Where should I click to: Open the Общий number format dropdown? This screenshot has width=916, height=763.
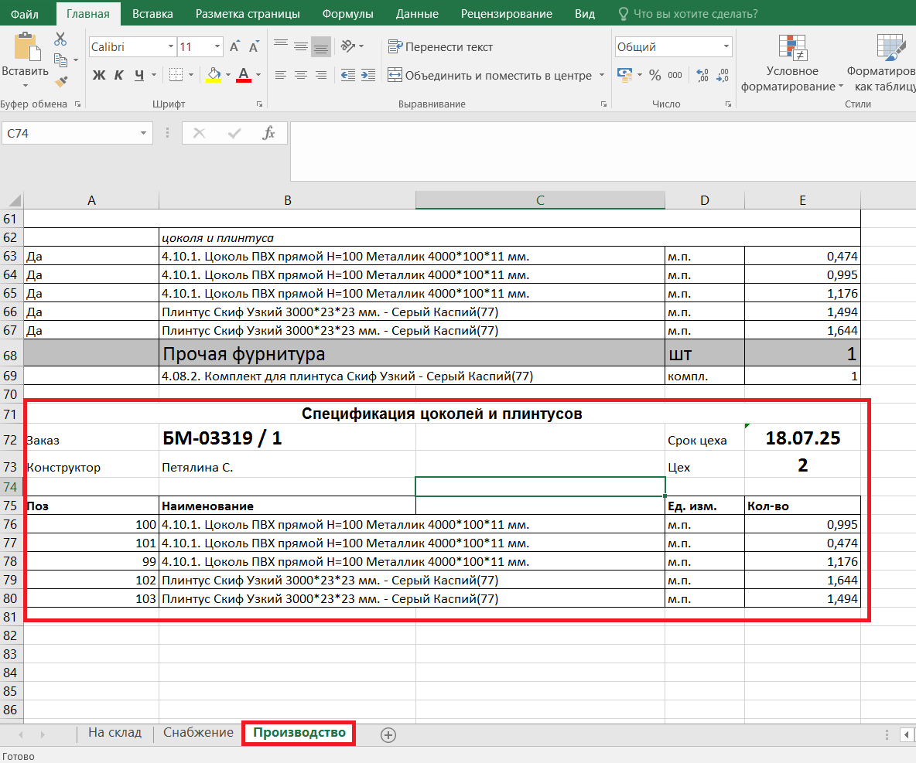726,47
